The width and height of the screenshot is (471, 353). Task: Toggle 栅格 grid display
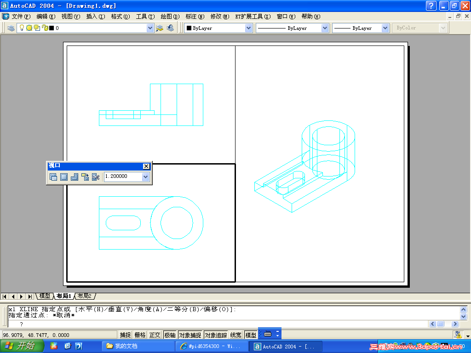tap(140, 335)
